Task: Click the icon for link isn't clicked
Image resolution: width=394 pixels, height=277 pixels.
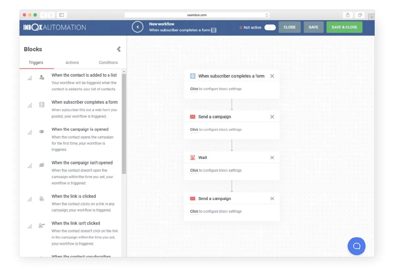Action: click(42, 225)
